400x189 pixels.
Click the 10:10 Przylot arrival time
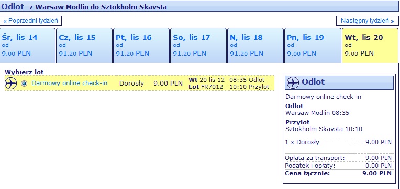[x=249, y=87]
